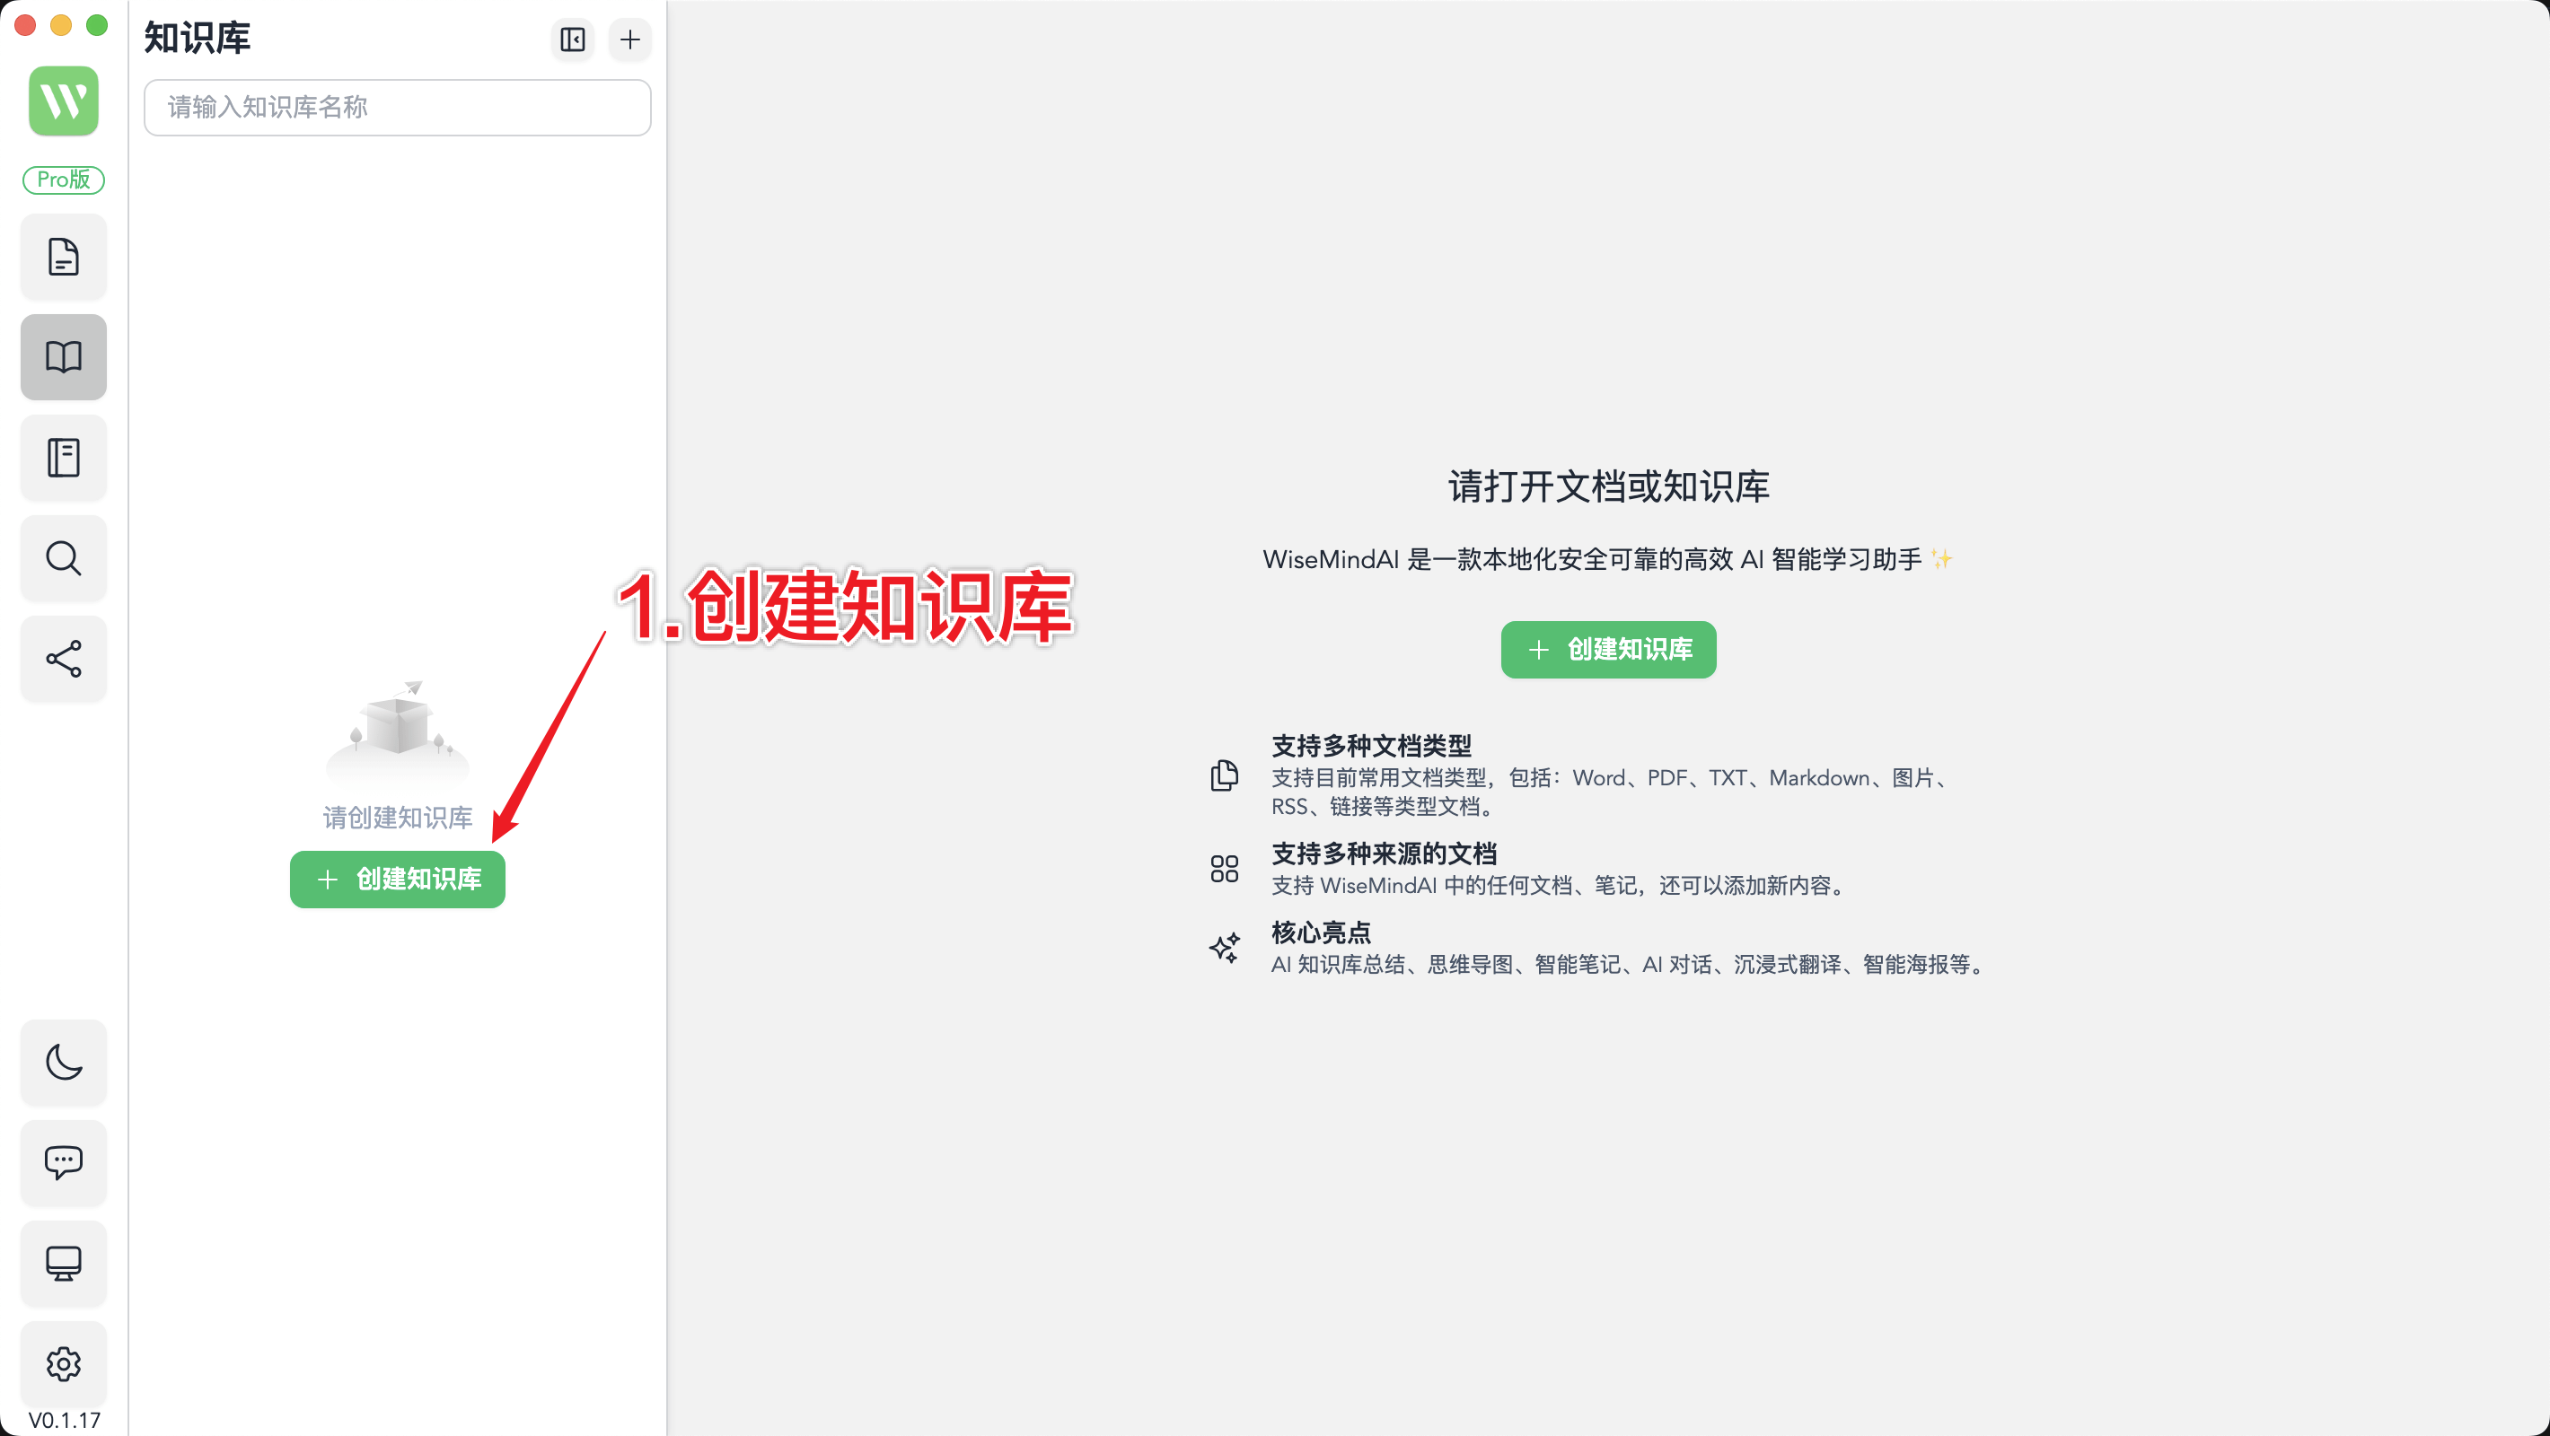The width and height of the screenshot is (2550, 1436).
Task: Click the monitor display icon in sidebar
Action: (x=64, y=1264)
